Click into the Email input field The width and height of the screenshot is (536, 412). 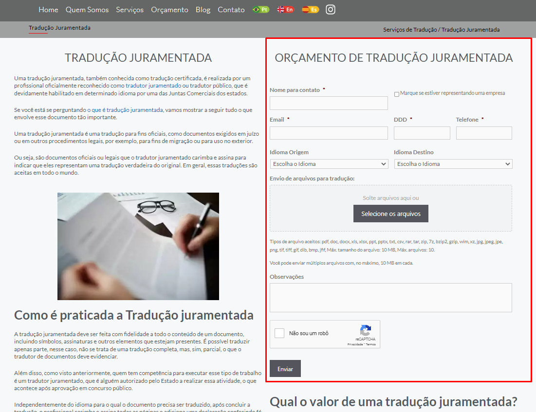click(x=329, y=133)
